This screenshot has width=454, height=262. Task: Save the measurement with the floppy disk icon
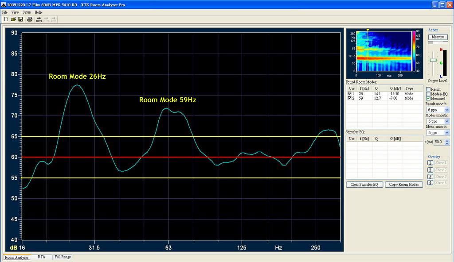[x=20, y=19]
